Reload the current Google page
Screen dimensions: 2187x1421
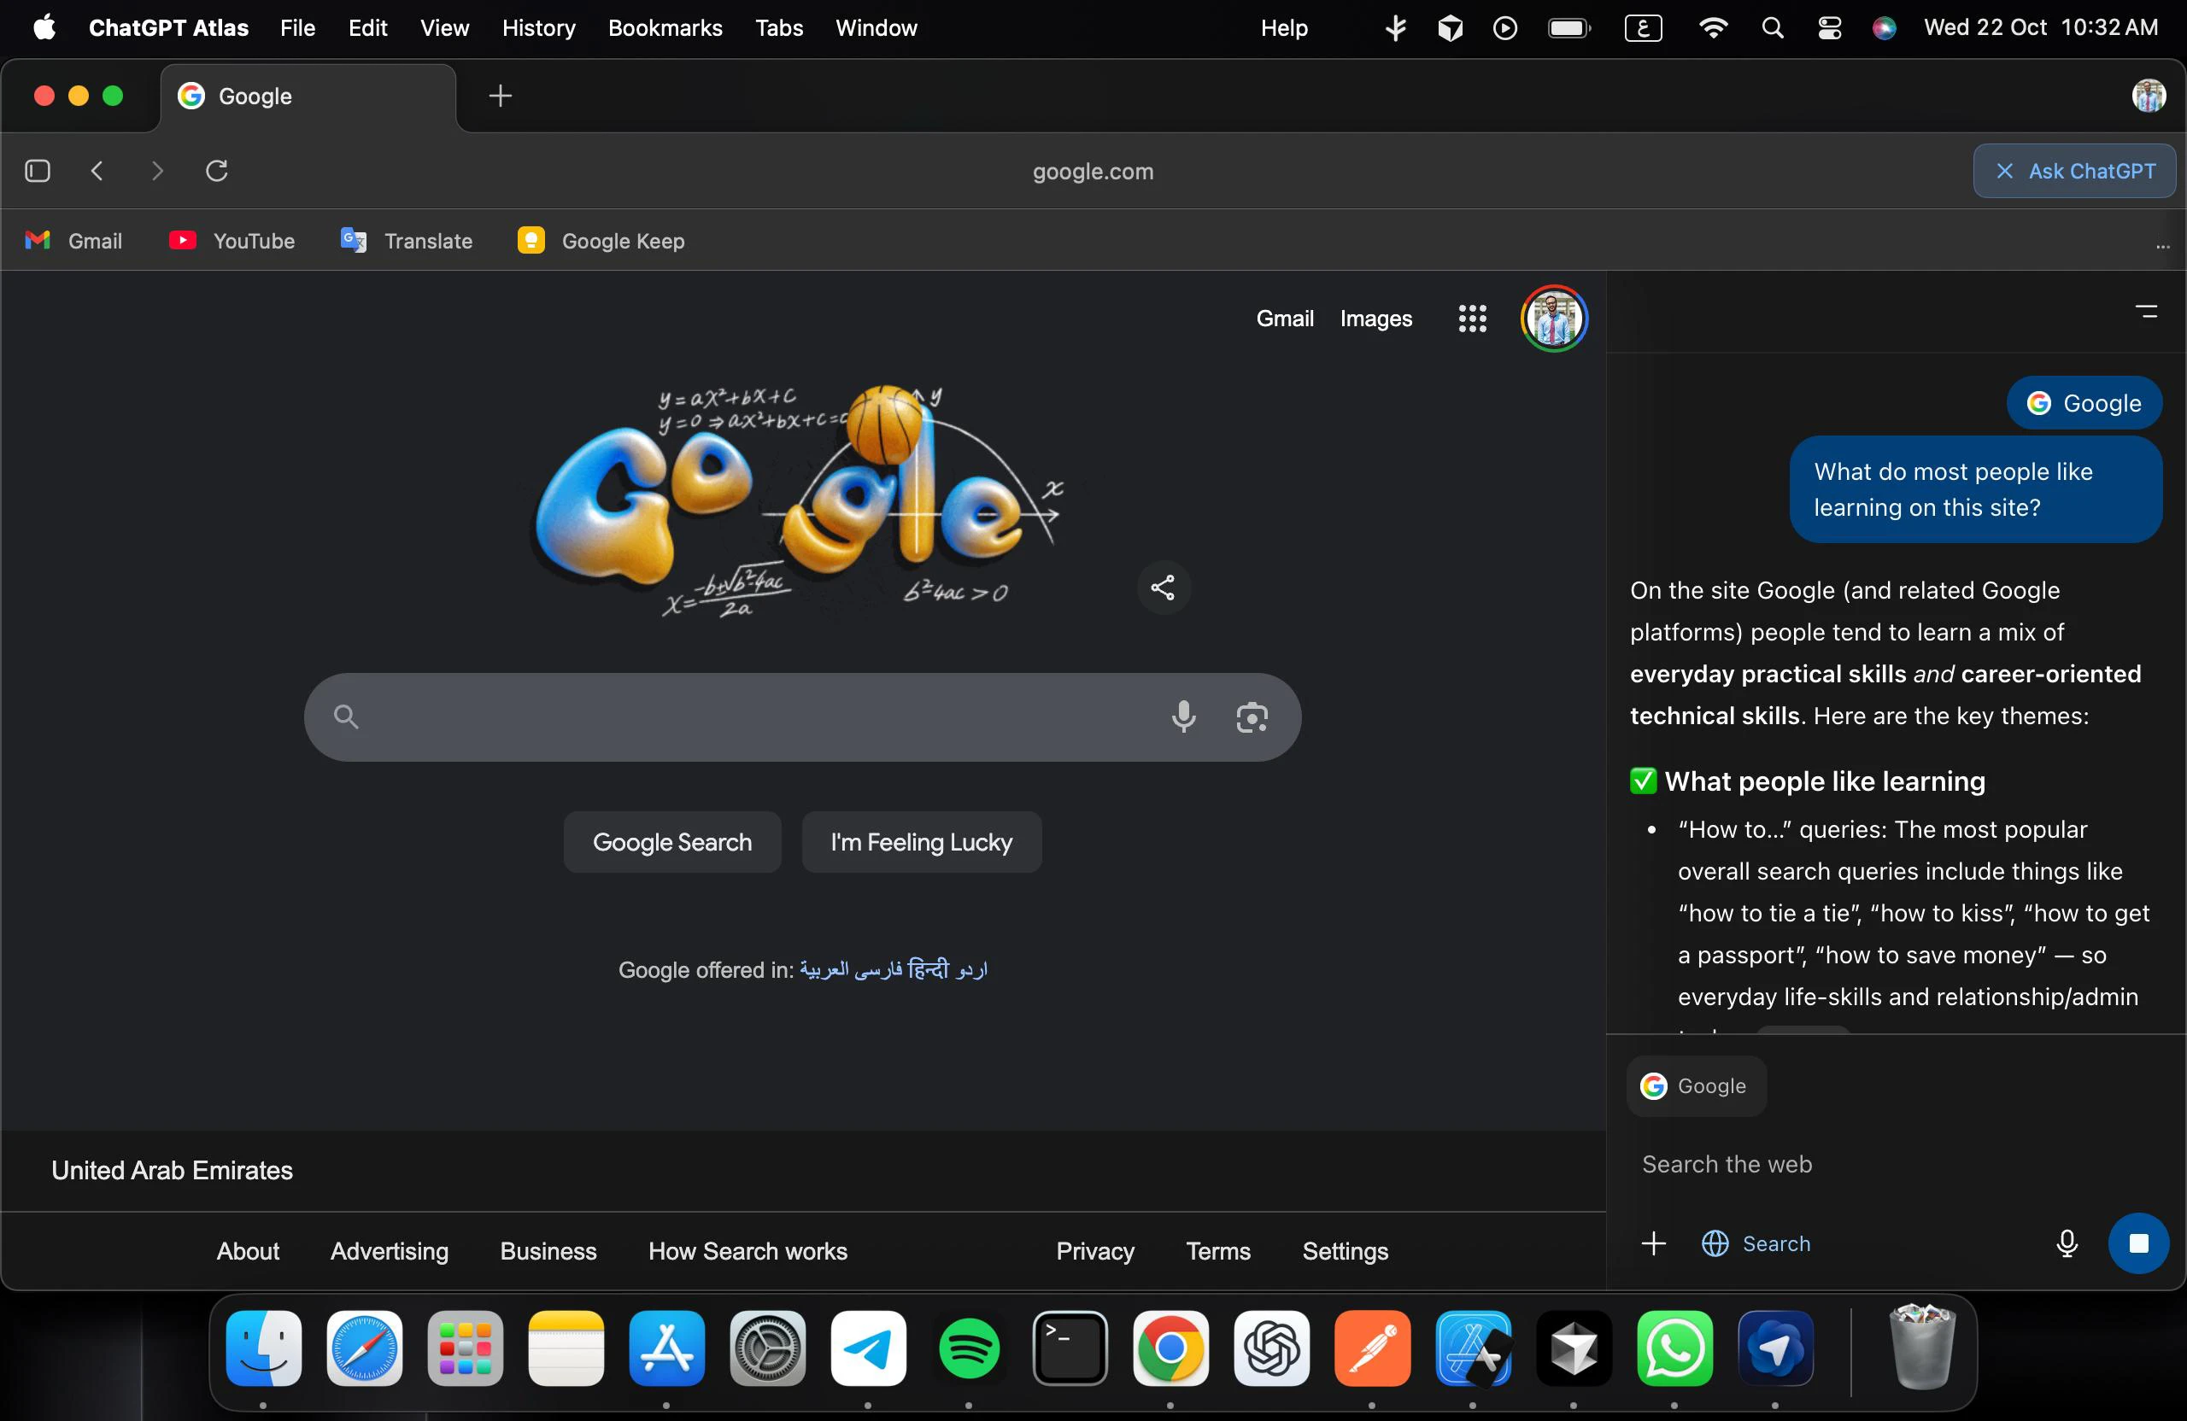(217, 171)
